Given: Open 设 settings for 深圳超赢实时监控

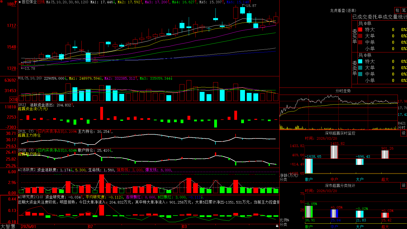Looking at the screenshot, I should (x=404, y=133).
